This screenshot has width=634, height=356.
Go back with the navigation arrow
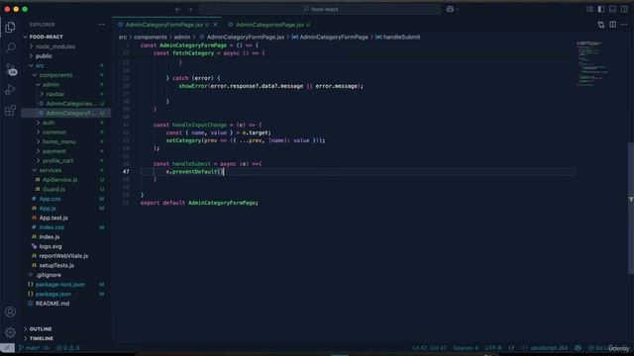tap(178, 9)
